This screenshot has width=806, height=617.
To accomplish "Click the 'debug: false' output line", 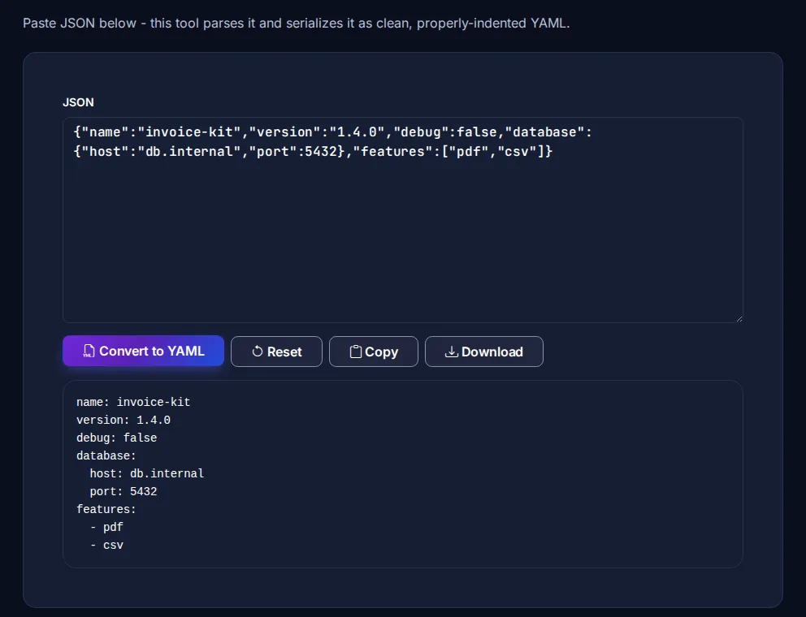I will 117,438.
